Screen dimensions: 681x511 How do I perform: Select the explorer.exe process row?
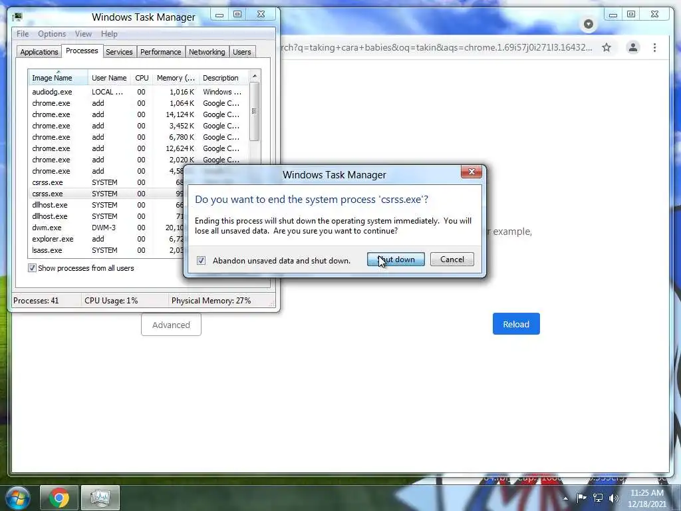pyautogui.click(x=106, y=239)
